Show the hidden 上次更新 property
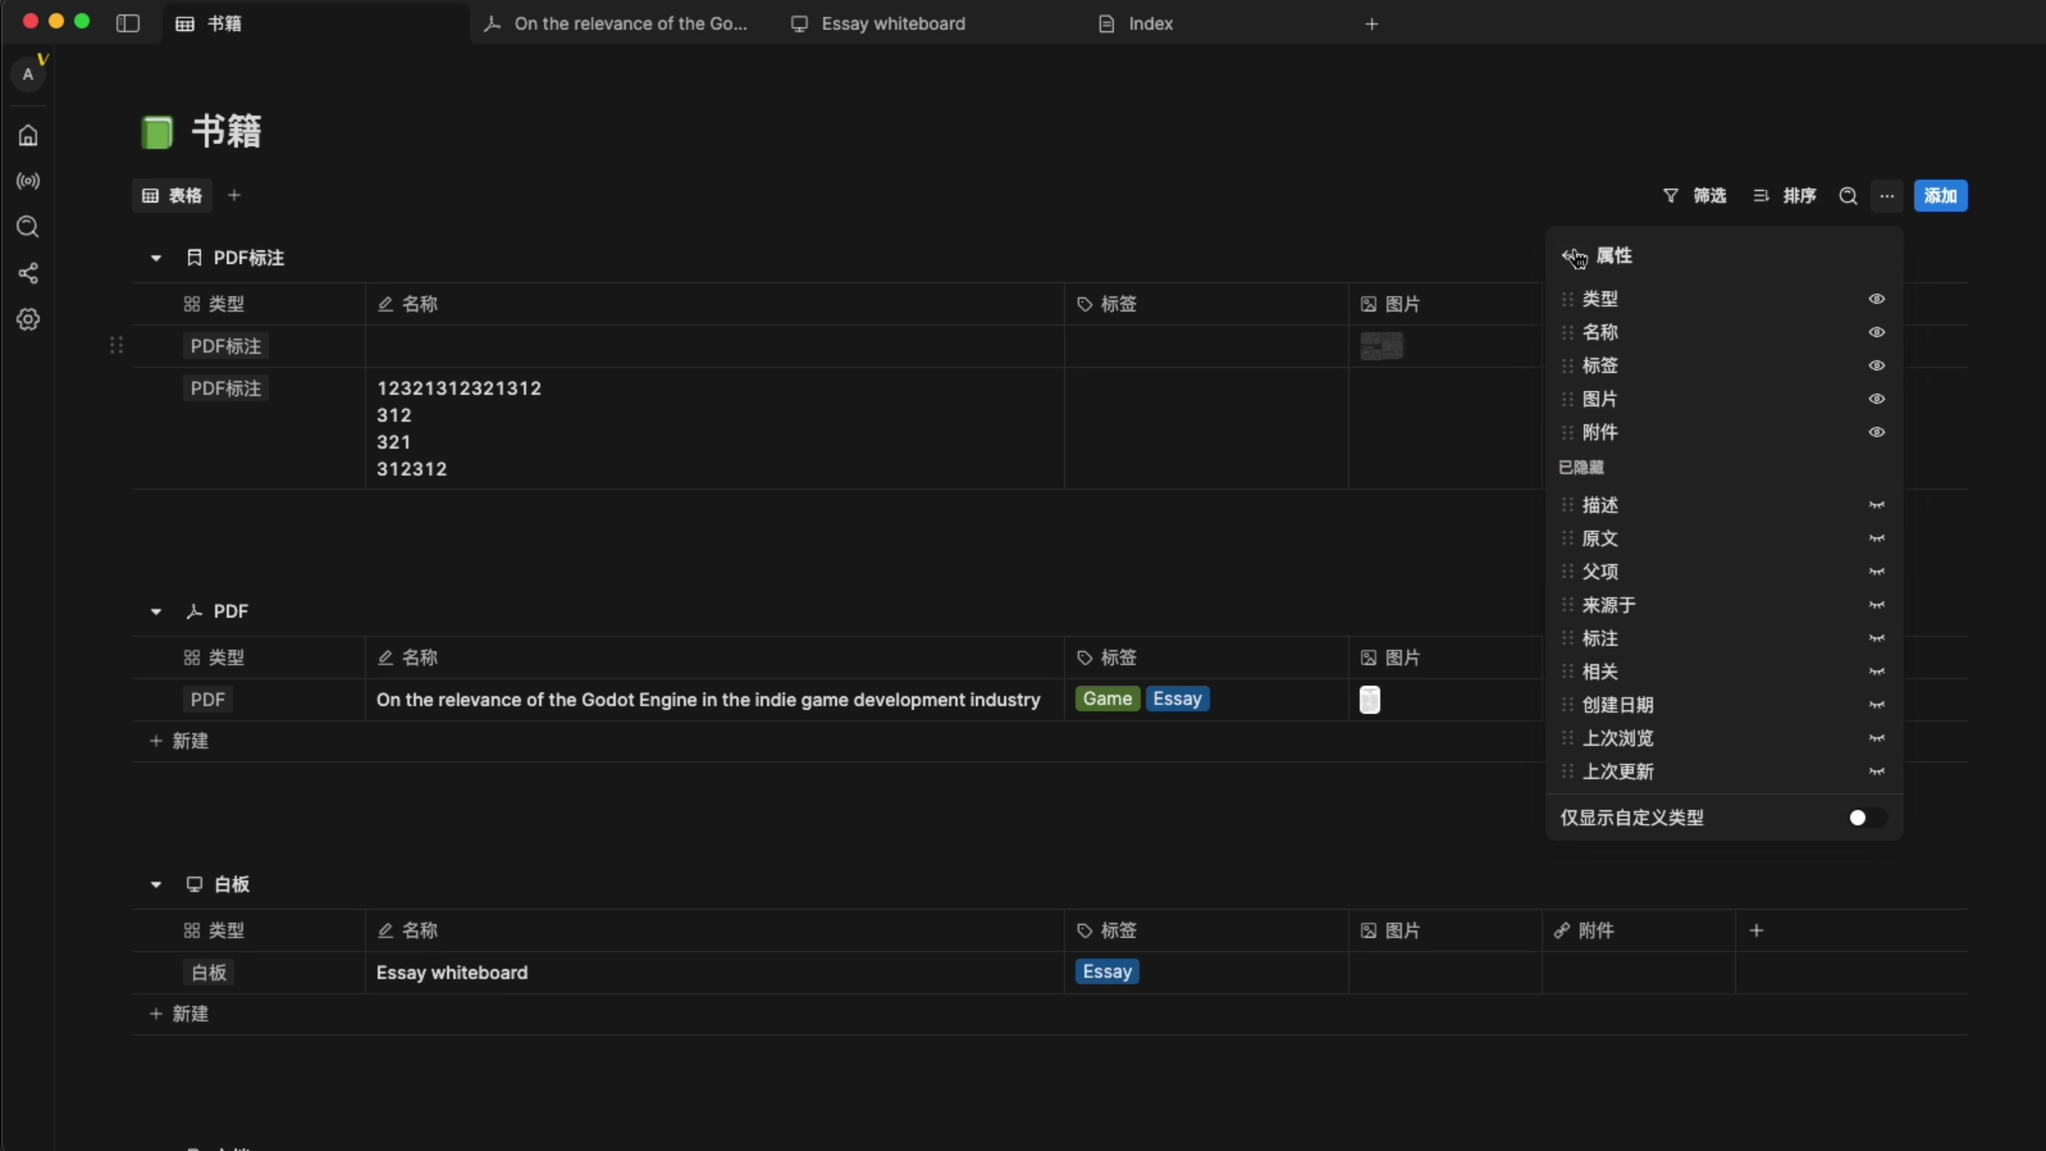Image resolution: width=2046 pixels, height=1151 pixels. (1877, 771)
